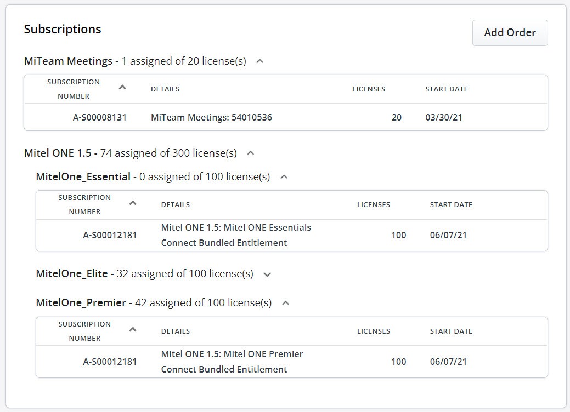Sort MiTeam Meetings table by subscription number arrow
Image resolution: width=570 pixels, height=412 pixels.
[x=122, y=87]
